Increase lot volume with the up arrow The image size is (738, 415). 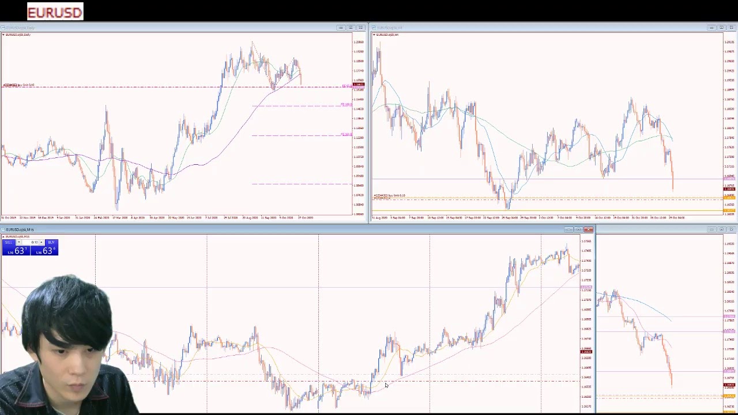tap(42, 242)
